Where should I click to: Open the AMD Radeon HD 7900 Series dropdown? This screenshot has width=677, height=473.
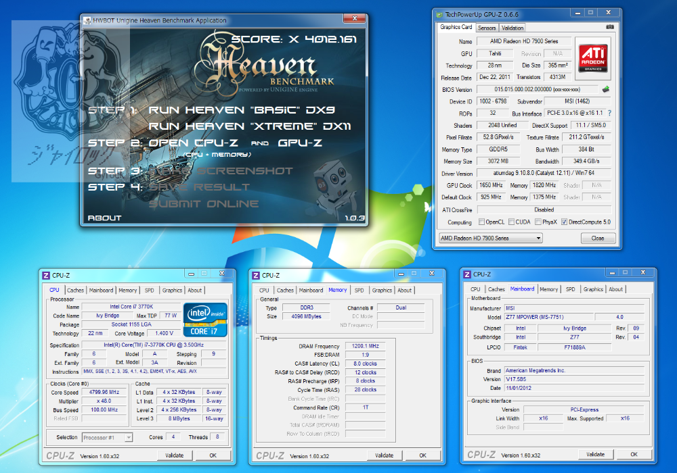(490, 238)
